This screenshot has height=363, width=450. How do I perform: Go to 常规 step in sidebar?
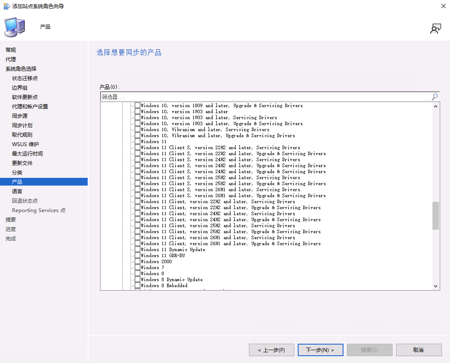[x=11, y=50]
